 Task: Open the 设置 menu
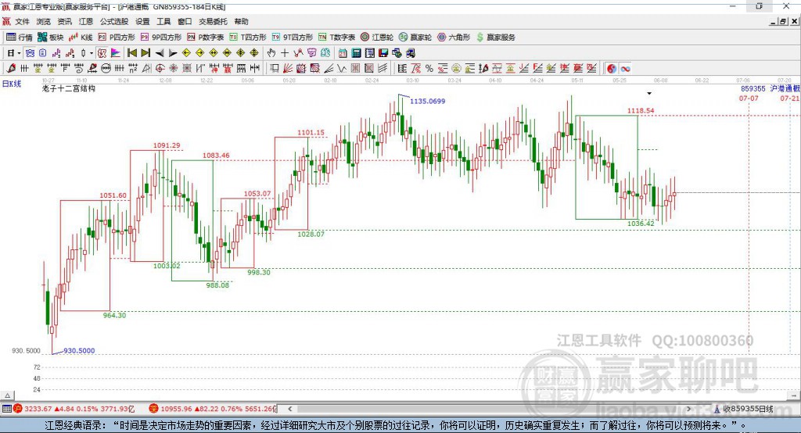click(x=142, y=21)
